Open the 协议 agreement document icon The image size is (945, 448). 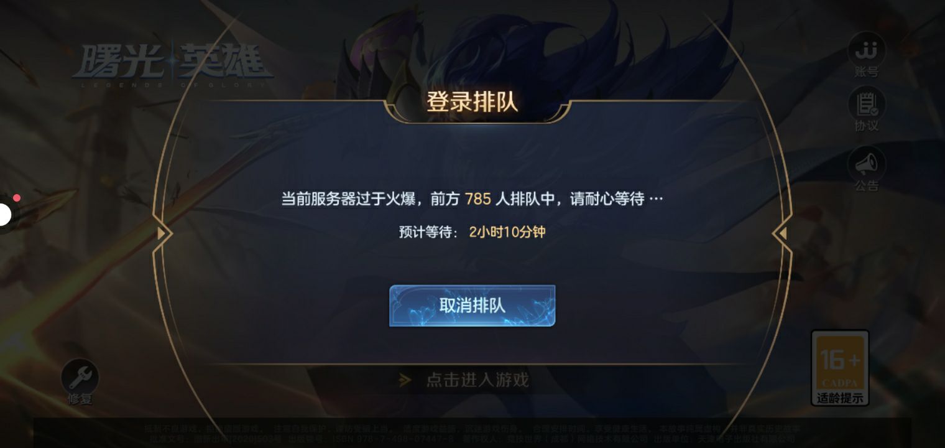click(x=867, y=110)
